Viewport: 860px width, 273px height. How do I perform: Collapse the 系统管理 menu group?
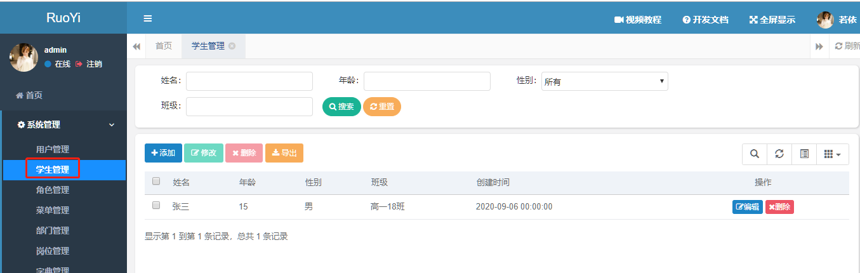[x=63, y=125]
